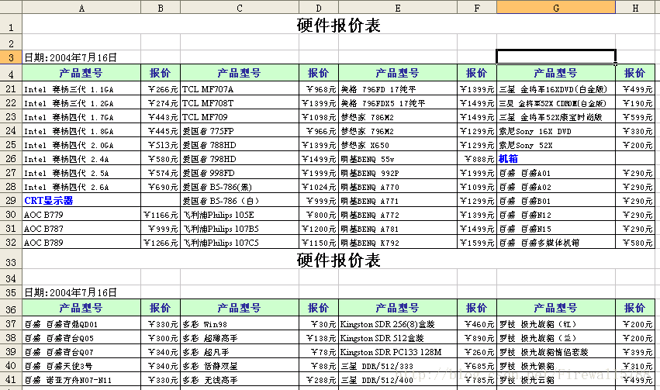The width and height of the screenshot is (660, 390).
Task: Select cell AOC B789
Action: click(x=81, y=243)
